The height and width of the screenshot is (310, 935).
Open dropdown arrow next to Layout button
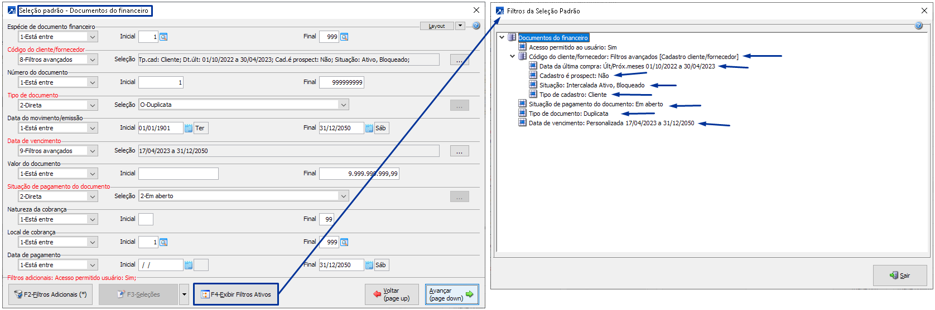pos(460,26)
